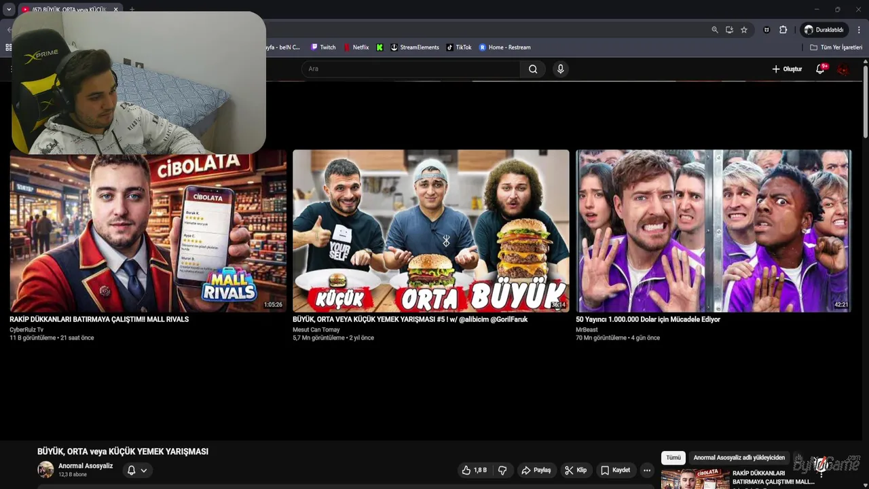869x489 pixels.
Task: Open the Anormal Asosyaliz channel avatar
Action: click(45, 469)
